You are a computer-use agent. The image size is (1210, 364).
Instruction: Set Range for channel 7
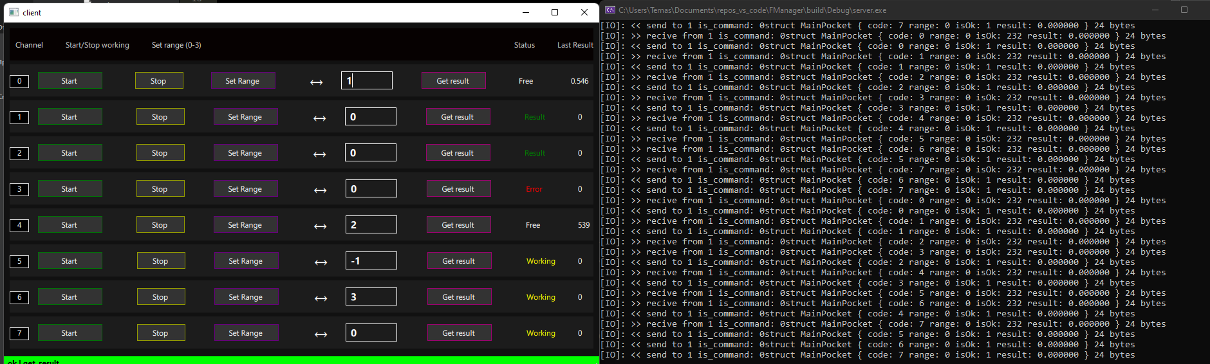tap(246, 332)
